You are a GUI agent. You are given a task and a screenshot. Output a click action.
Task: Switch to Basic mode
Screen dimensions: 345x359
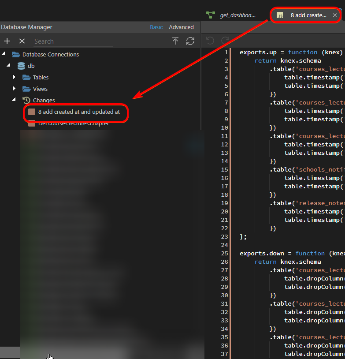[x=156, y=27]
